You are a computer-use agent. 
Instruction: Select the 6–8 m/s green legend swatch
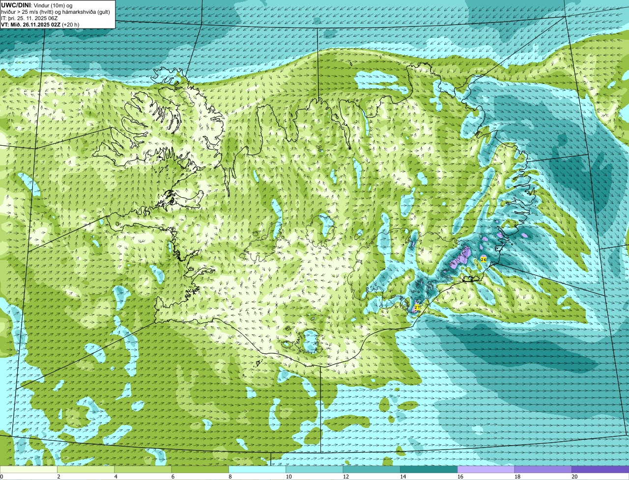[200, 469]
